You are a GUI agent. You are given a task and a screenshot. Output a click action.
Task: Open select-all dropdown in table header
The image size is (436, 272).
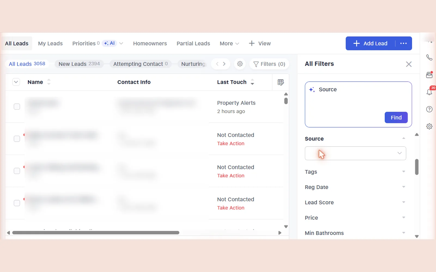pyautogui.click(x=16, y=82)
